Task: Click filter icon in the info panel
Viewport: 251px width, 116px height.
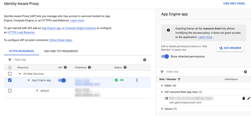Action: point(162,72)
